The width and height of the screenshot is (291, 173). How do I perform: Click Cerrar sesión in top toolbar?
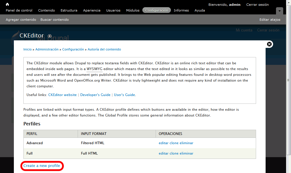258,5
